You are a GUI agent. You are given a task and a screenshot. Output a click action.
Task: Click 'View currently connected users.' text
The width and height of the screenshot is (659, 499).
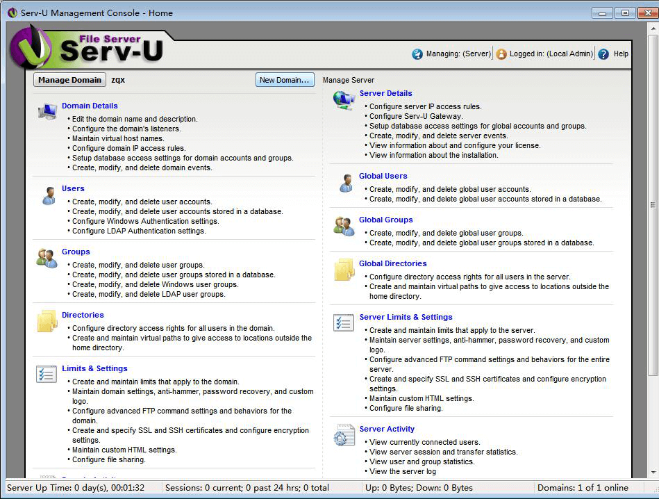click(425, 442)
